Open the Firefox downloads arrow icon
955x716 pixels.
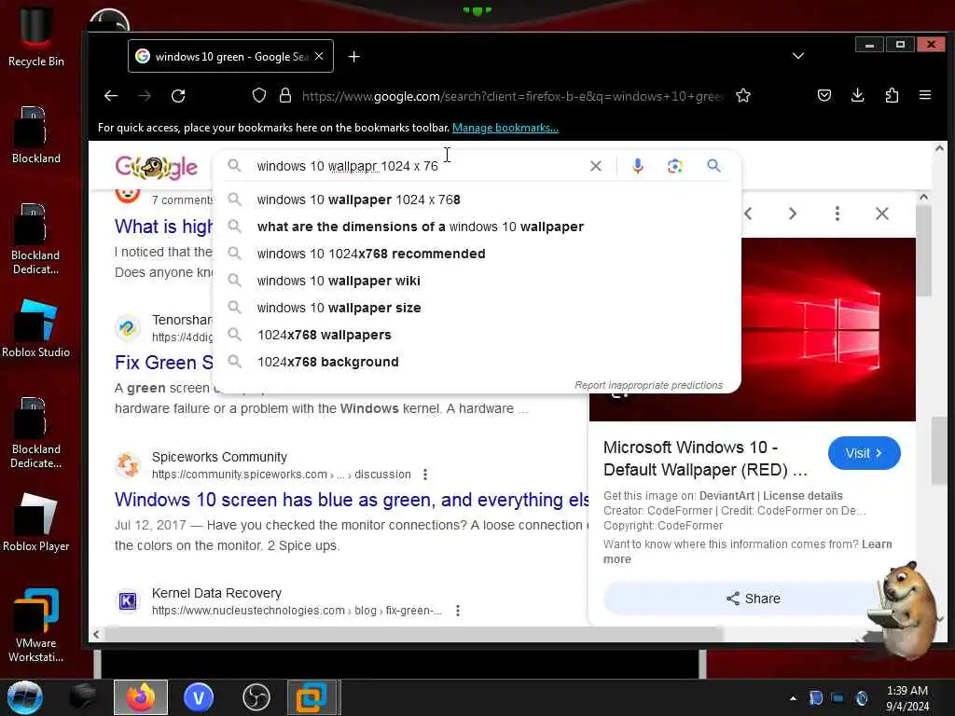pos(858,96)
